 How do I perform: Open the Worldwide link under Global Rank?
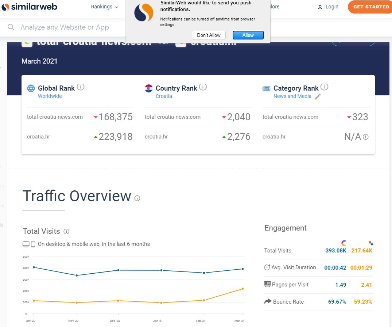click(50, 96)
